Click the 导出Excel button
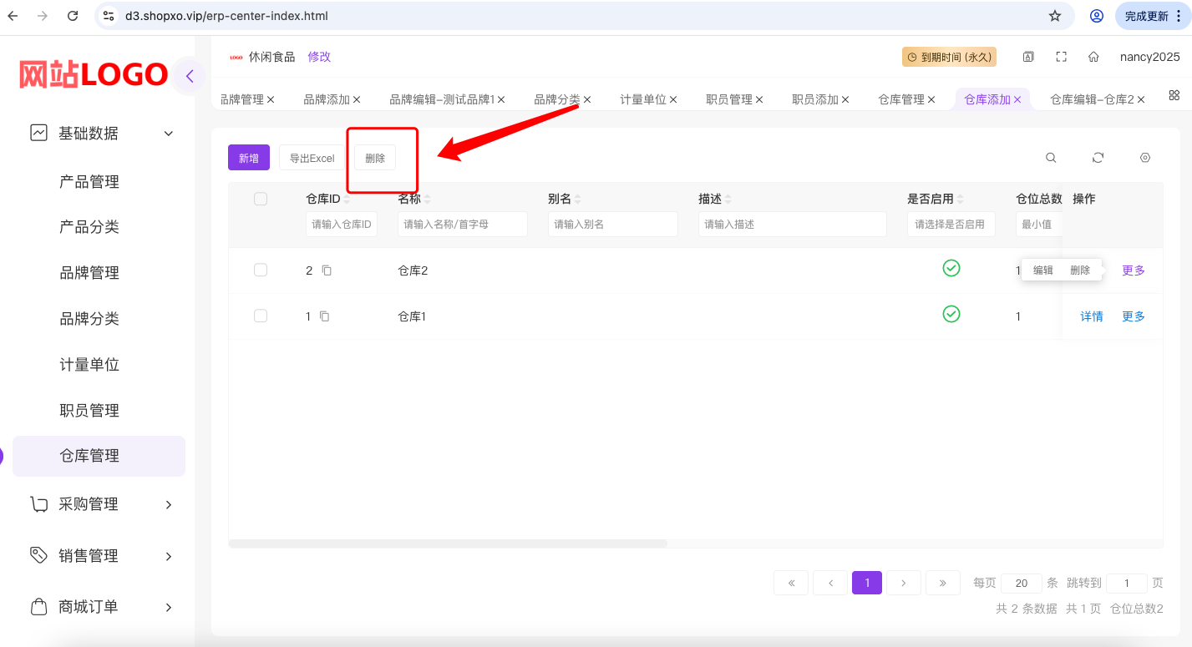Viewport: 1192px width, 647px height. 312,158
